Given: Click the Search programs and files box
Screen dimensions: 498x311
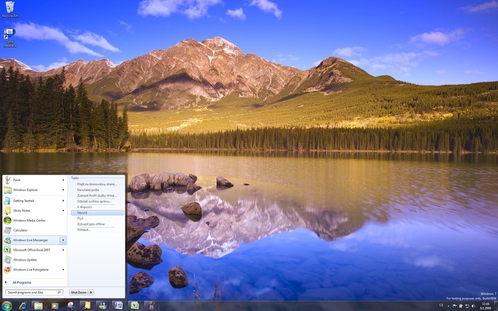Looking at the screenshot, I should pyautogui.click(x=34, y=292).
